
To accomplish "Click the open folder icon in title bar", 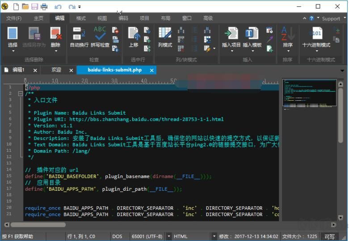I will coord(25,7).
